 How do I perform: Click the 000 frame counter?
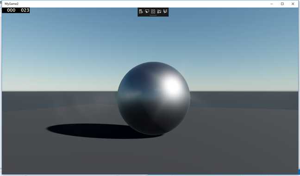[x=11, y=10]
